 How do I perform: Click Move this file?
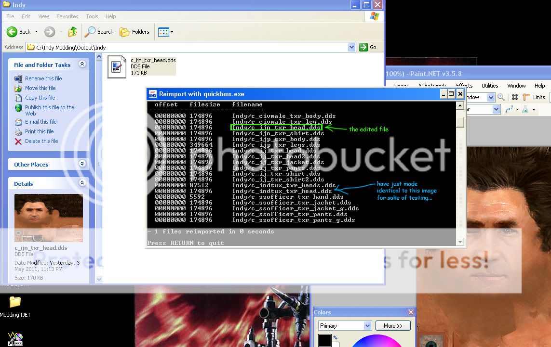tap(40, 88)
